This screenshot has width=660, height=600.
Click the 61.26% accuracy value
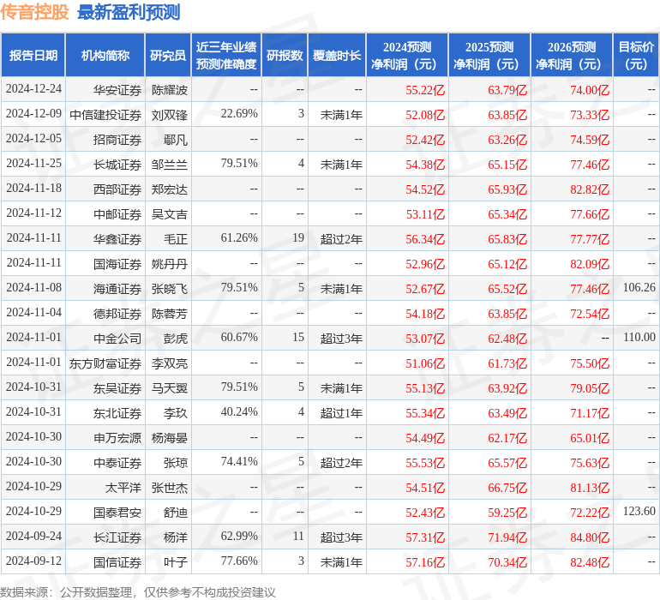[x=239, y=237]
